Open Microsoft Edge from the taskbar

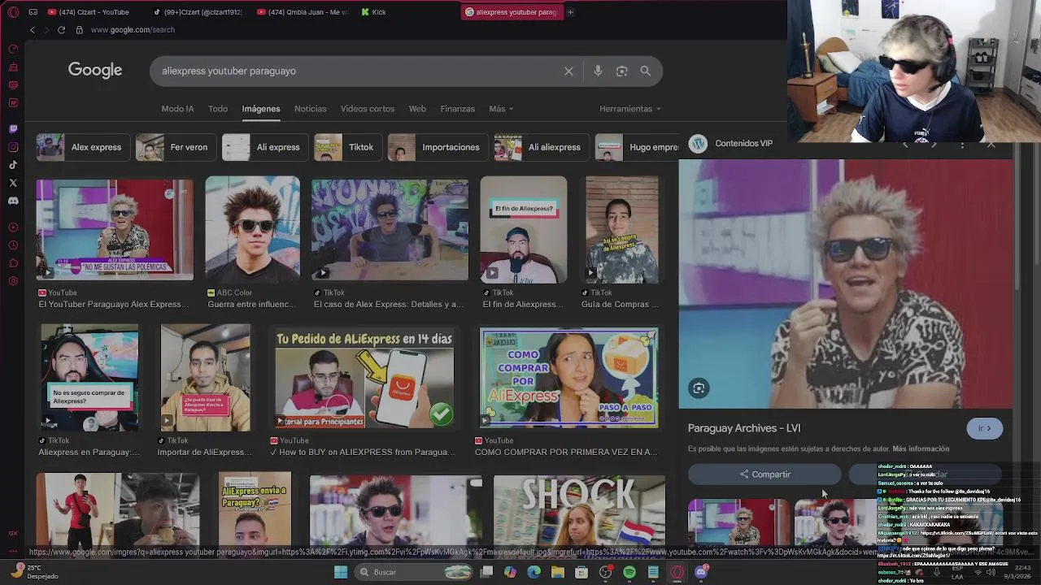(x=534, y=572)
